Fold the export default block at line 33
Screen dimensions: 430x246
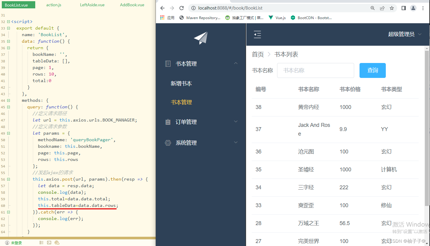coord(8,28)
